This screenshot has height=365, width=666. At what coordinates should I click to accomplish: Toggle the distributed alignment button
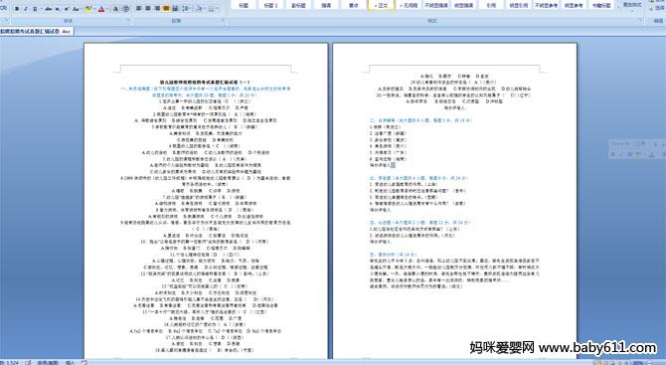[x=175, y=9]
